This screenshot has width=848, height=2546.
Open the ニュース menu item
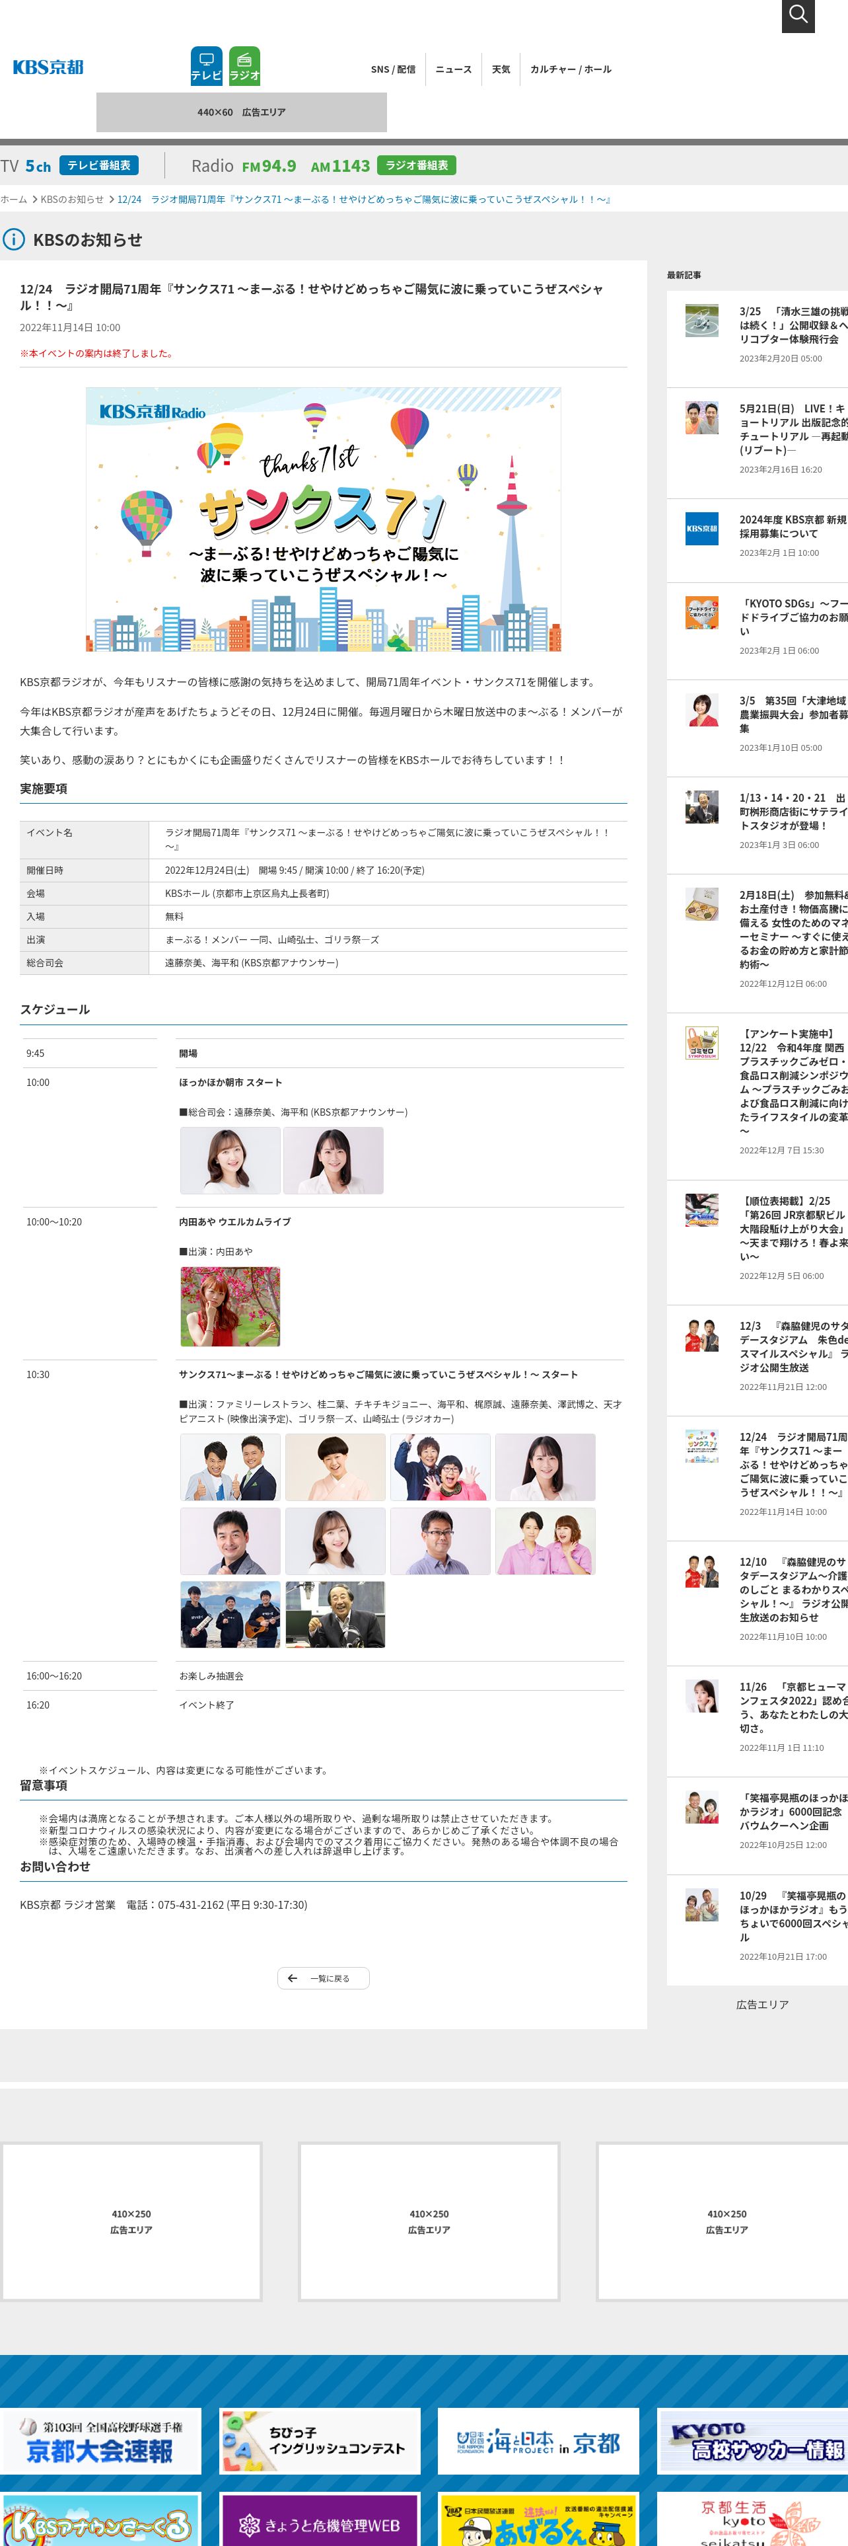coord(454,69)
